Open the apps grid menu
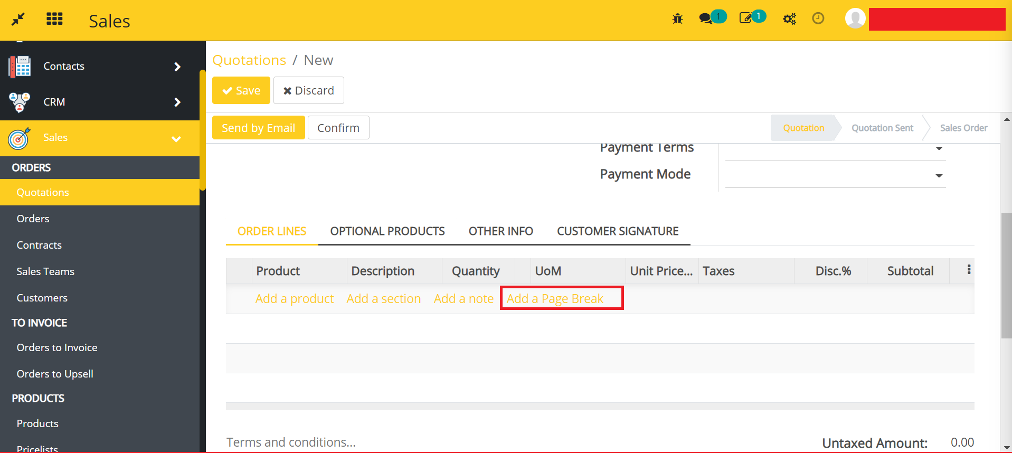The image size is (1012, 453). (54, 20)
